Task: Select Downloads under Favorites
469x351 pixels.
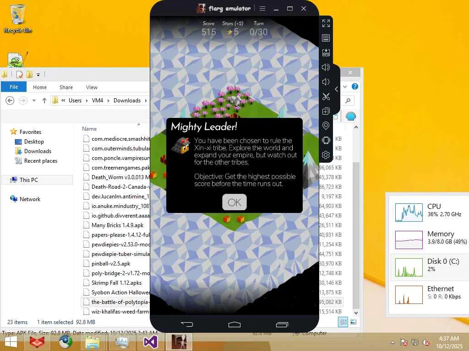Action: [38, 151]
